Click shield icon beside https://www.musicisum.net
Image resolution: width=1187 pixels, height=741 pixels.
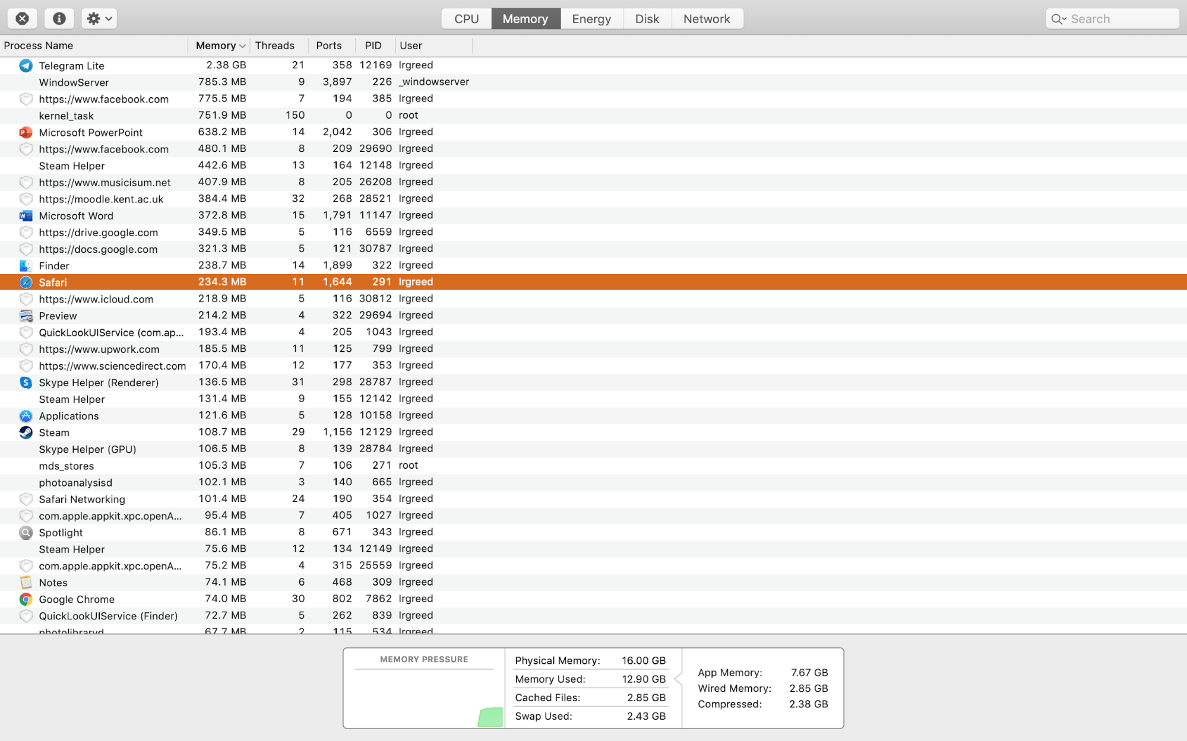point(26,182)
